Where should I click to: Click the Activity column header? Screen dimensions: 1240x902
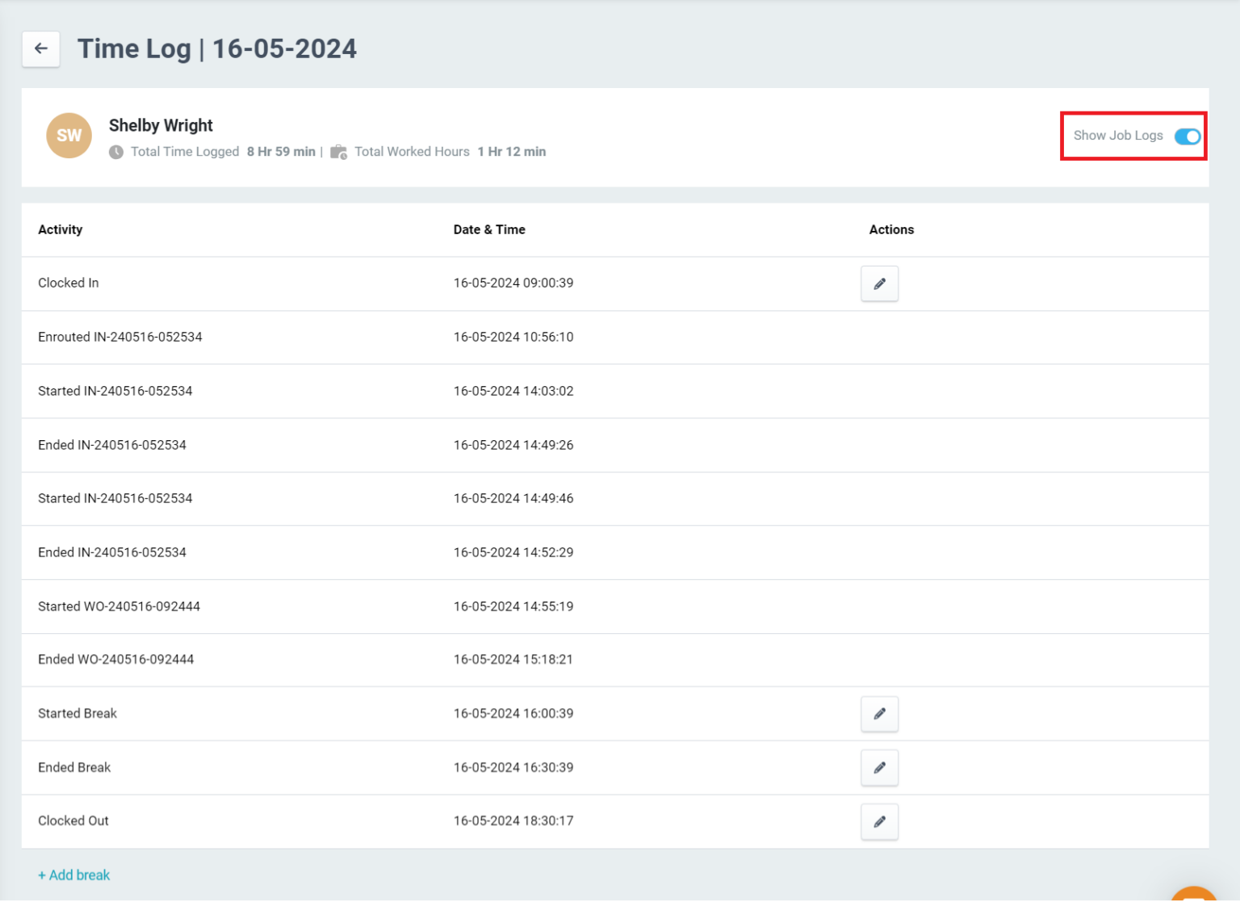[60, 229]
